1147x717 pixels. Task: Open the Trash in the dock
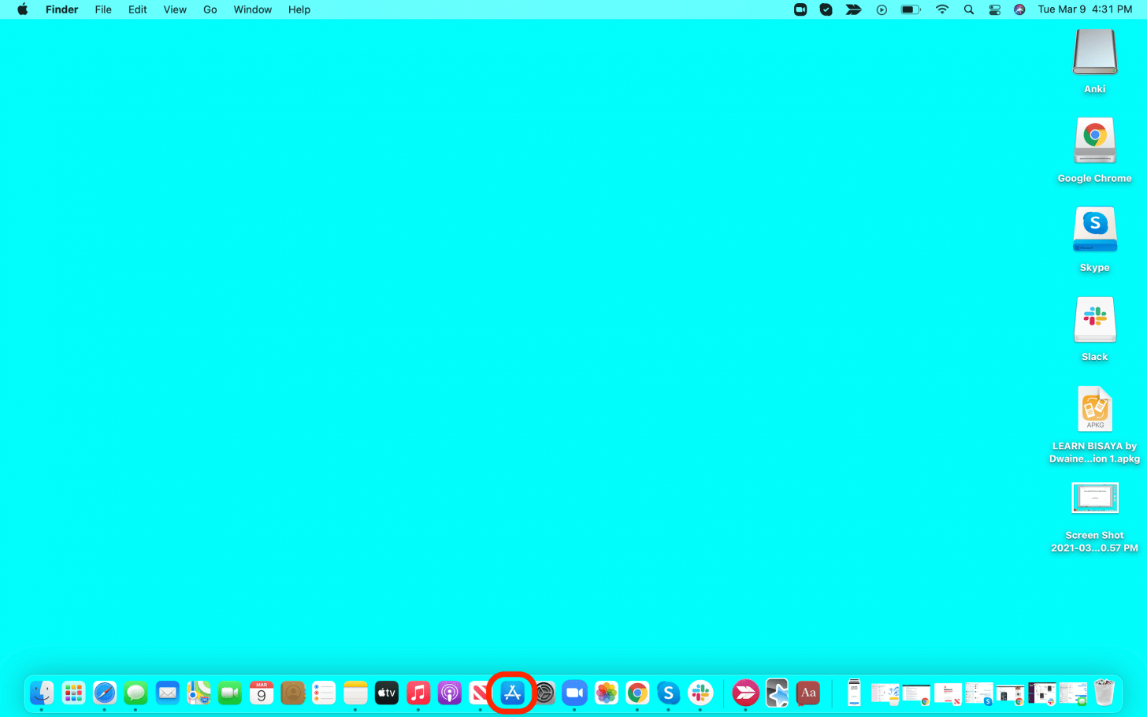[x=1104, y=693]
